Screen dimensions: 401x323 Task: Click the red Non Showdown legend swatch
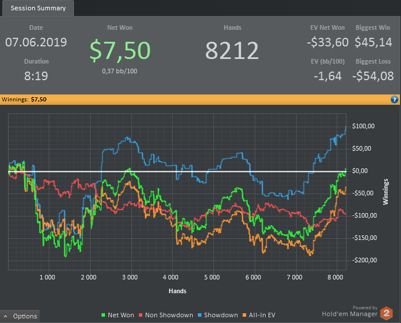point(141,315)
